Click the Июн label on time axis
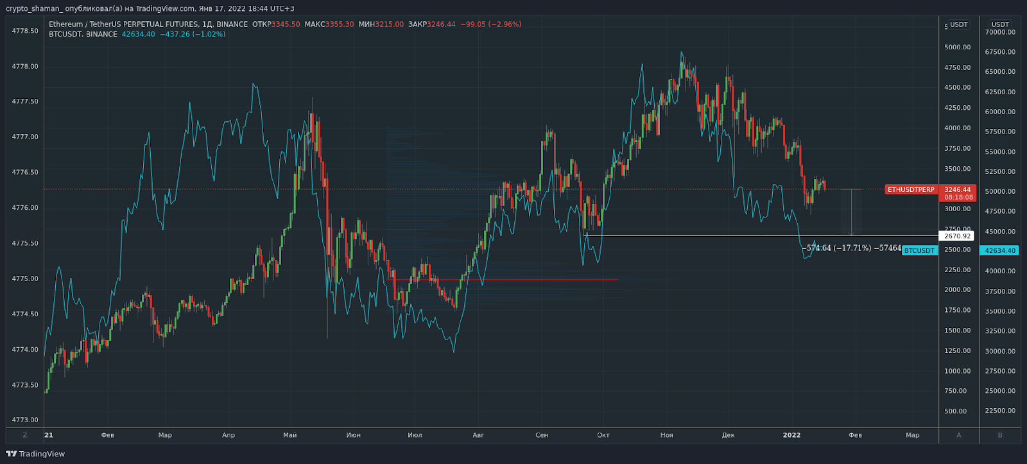The image size is (1027, 464). pyautogui.click(x=354, y=435)
